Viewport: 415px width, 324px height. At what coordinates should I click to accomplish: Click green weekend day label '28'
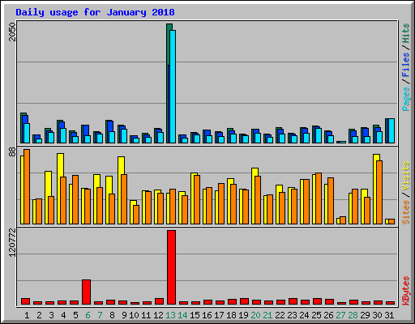click(x=353, y=315)
